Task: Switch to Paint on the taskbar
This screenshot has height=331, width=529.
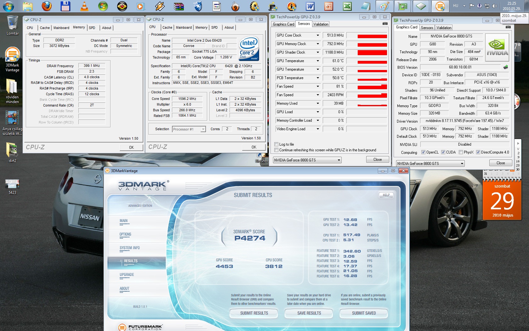Action: coord(384,6)
